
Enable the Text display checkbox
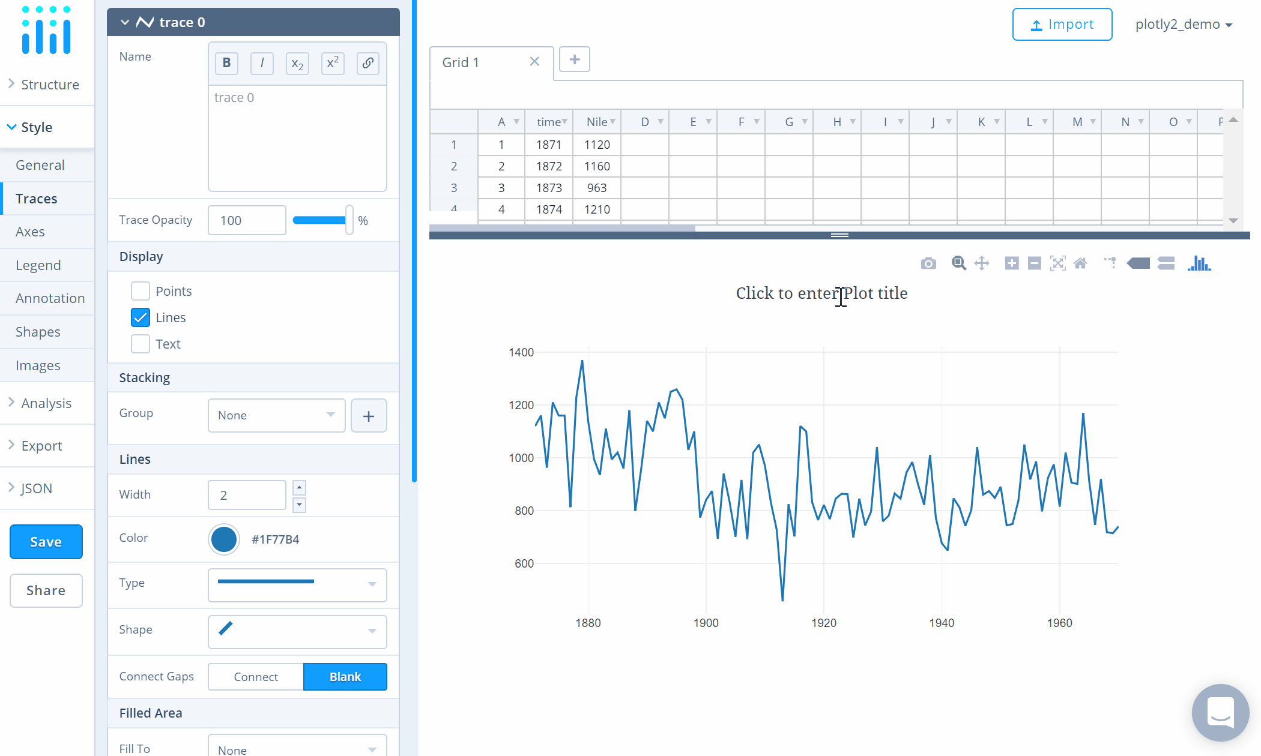(x=141, y=344)
